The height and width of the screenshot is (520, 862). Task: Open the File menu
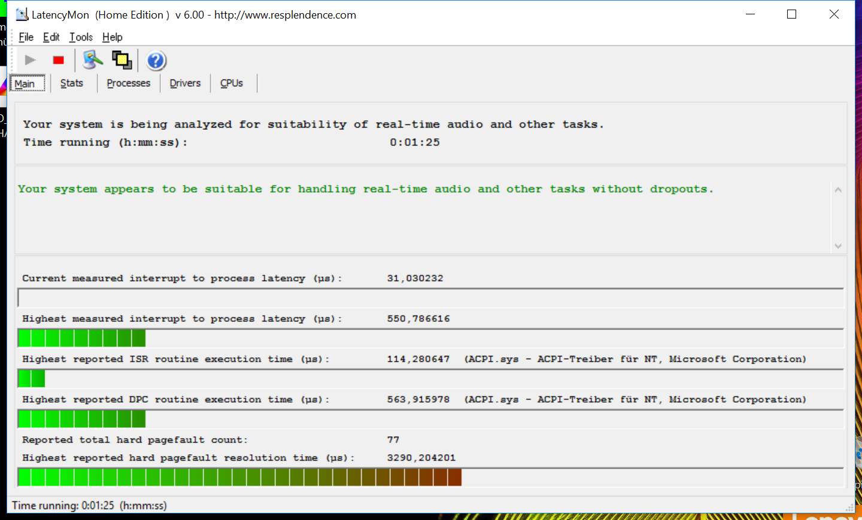(26, 37)
